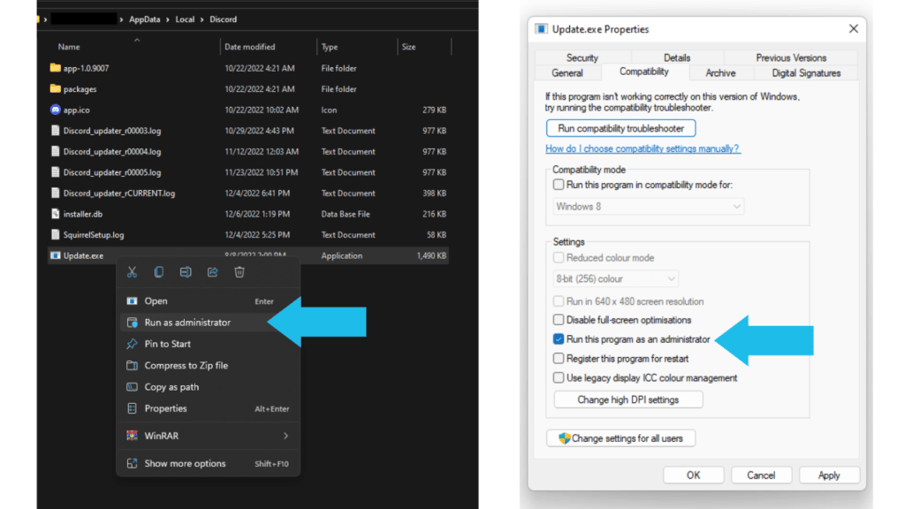Click the Update.exe Properties title bar icon

[x=542, y=29]
